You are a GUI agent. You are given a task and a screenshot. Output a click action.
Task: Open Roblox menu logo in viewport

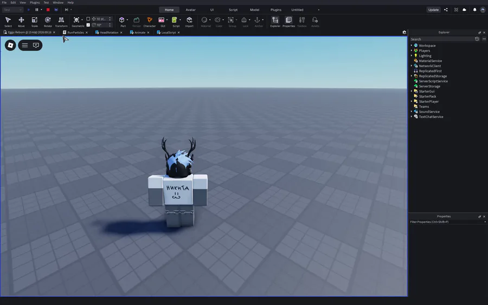[10, 46]
